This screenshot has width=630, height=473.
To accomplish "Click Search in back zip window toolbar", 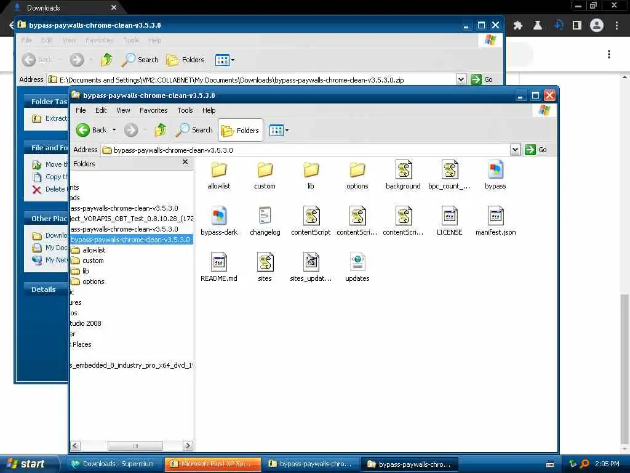I will pyautogui.click(x=140, y=60).
